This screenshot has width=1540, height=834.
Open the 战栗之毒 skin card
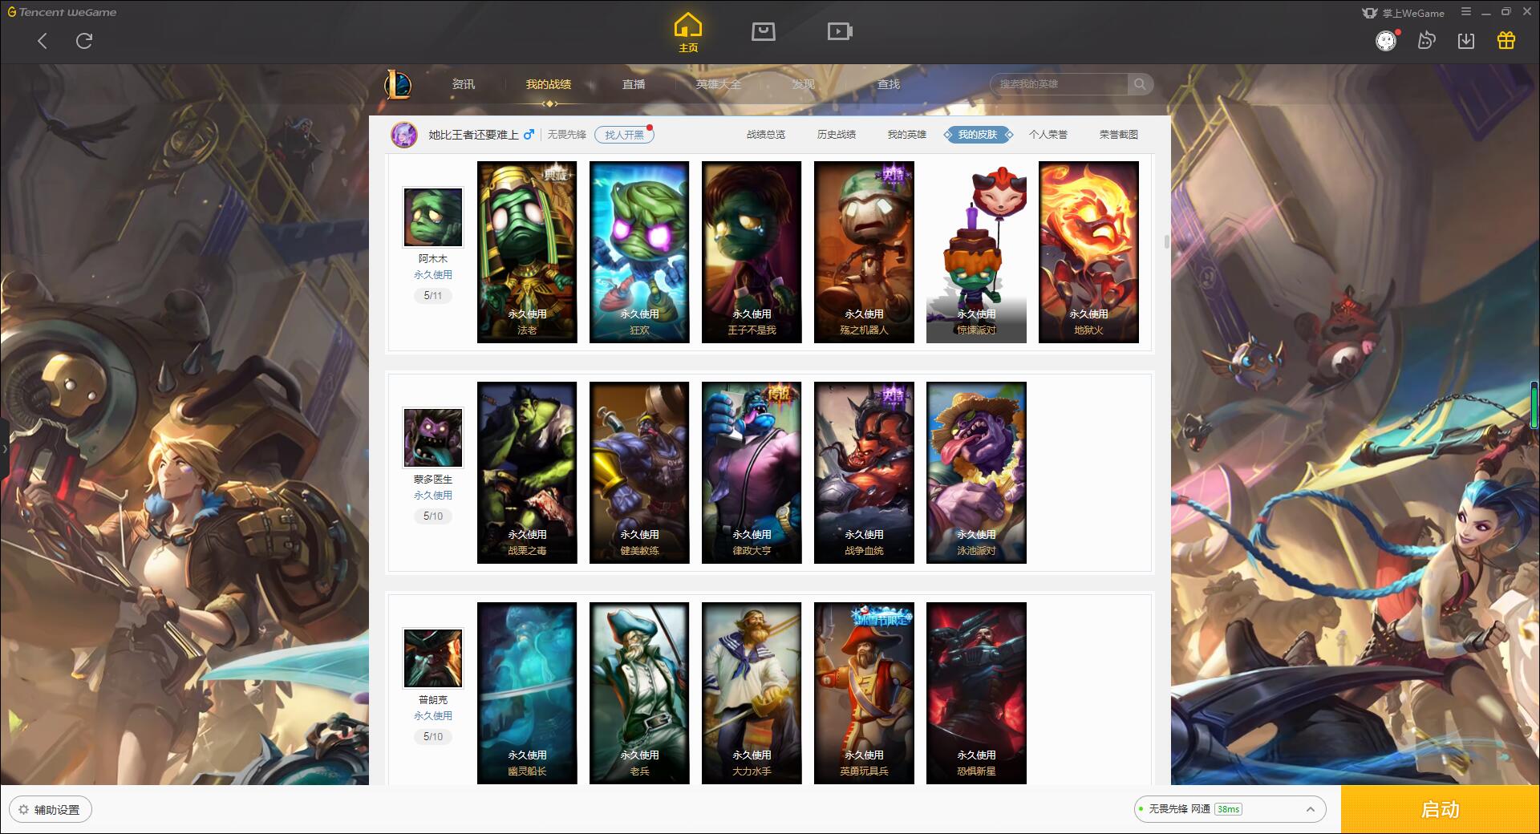(x=527, y=472)
